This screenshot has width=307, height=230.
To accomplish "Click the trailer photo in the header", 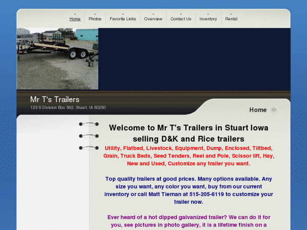I will 57,59.
